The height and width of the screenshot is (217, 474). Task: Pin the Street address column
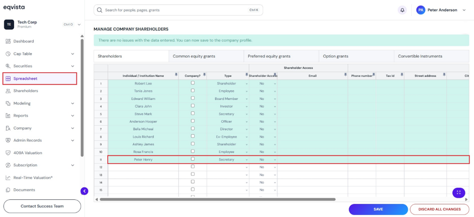click(444, 75)
